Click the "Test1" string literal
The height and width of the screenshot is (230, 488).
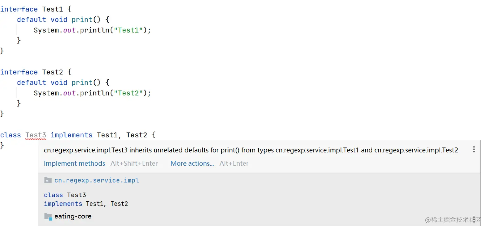(129, 30)
